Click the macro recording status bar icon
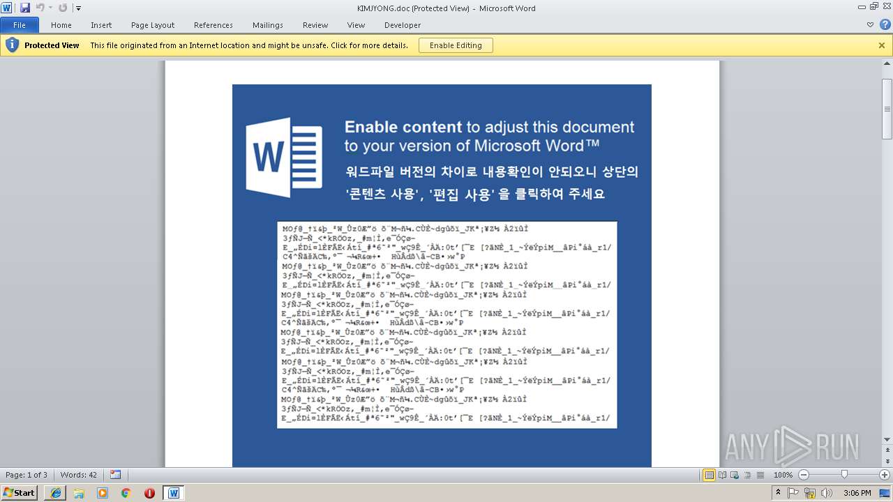 point(115,475)
